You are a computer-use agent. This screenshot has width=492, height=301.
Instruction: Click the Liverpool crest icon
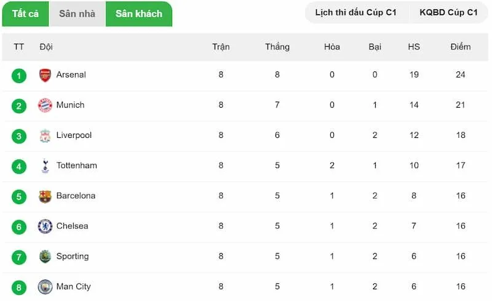pos(45,135)
